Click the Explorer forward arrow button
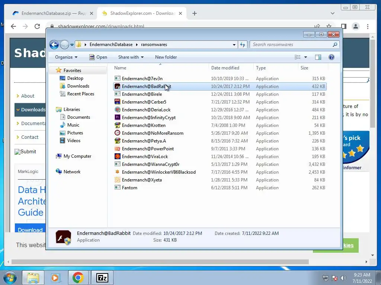The height and width of the screenshot is (285, 381). pos(64,45)
